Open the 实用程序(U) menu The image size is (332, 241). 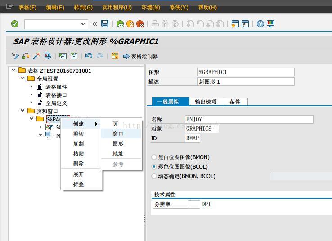coord(117,8)
